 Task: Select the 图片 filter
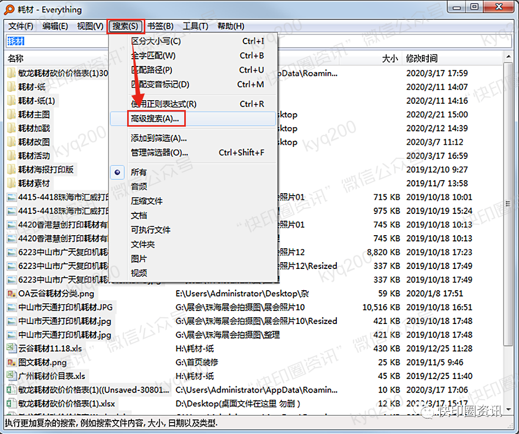(x=193, y=259)
